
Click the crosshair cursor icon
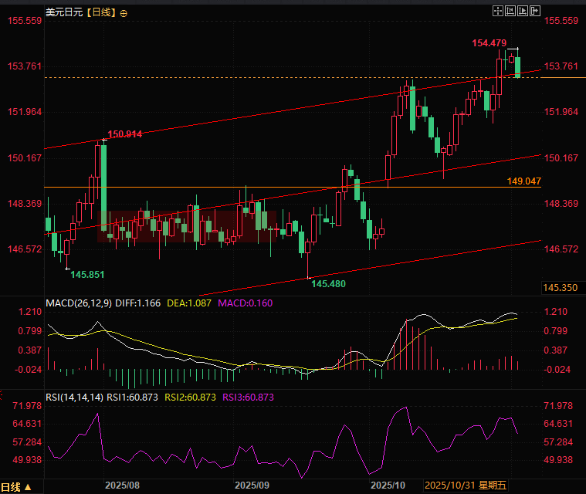pyautogui.click(x=498, y=11)
